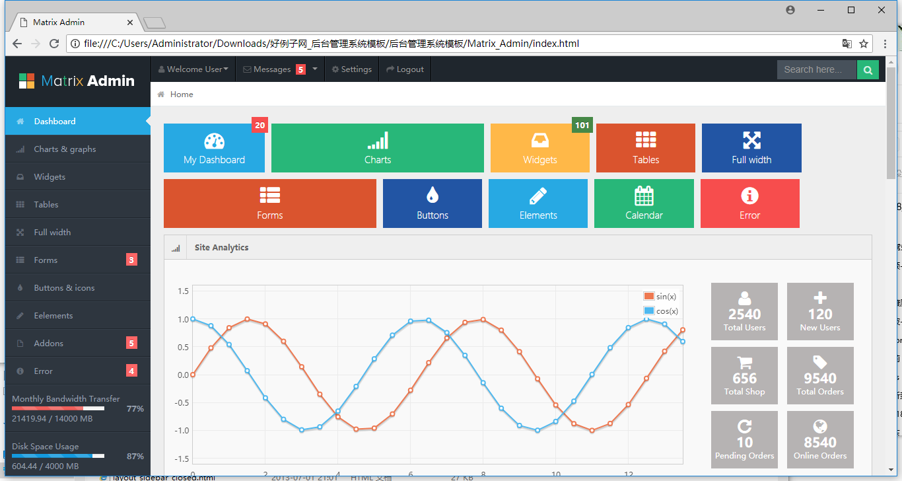The width and height of the screenshot is (902, 481).
Task: Click the Total Users stat box
Action: [x=744, y=312]
